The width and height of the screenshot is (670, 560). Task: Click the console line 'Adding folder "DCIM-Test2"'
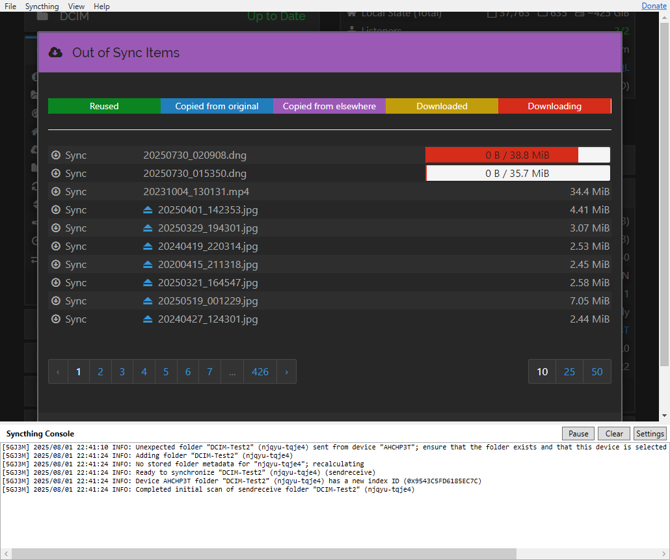click(x=148, y=455)
